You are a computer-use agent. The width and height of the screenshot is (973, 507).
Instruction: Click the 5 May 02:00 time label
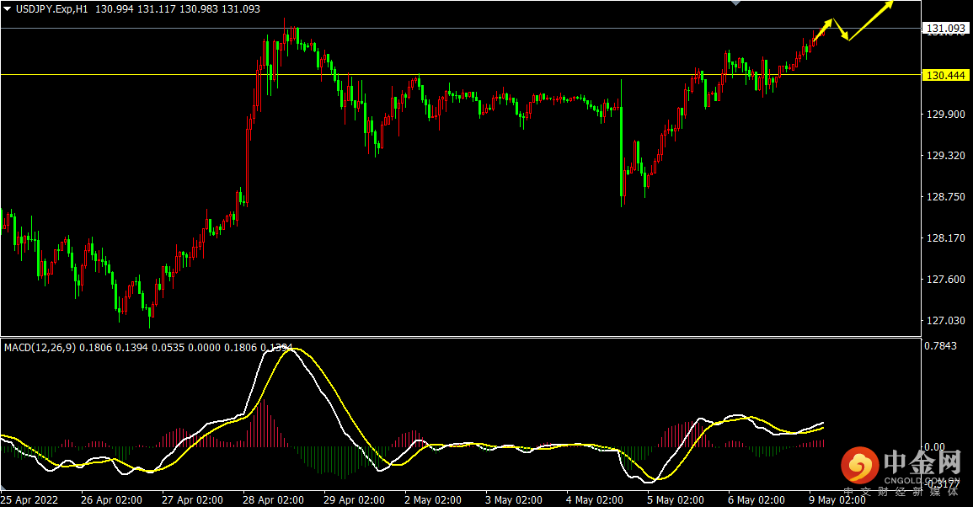(x=675, y=500)
